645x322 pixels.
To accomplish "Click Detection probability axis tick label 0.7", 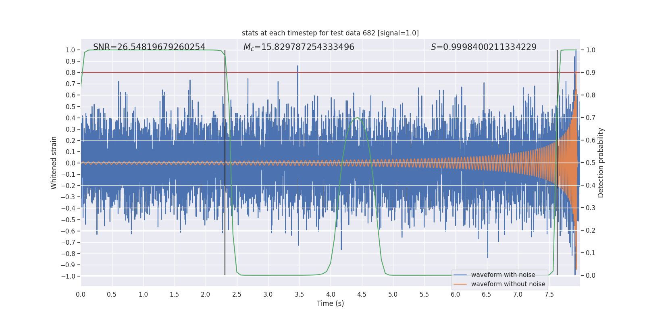I will tap(591, 118).
